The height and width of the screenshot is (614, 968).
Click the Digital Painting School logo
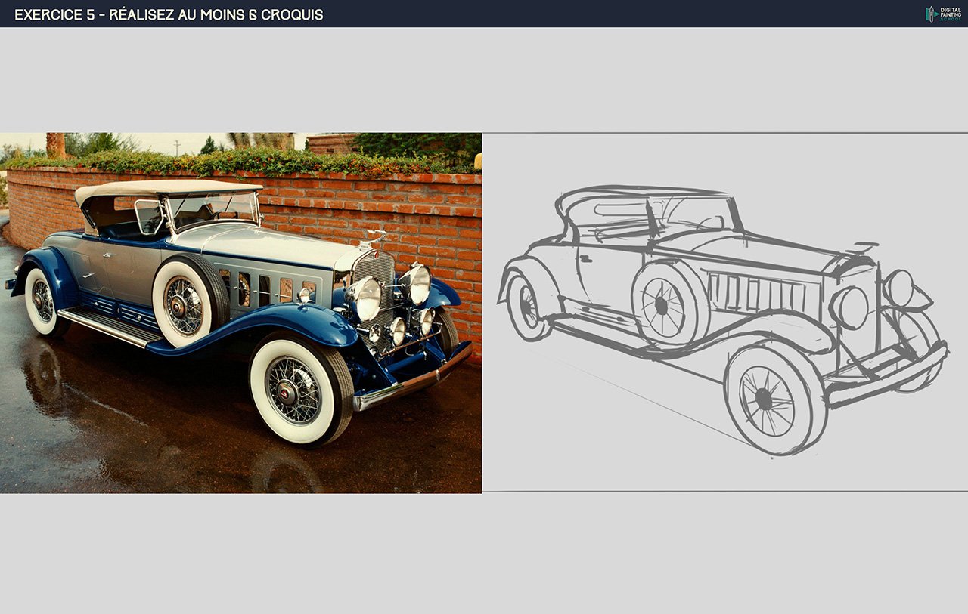coord(943,14)
